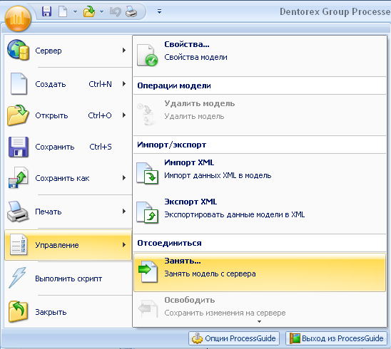Open the dropdown arrow next to open folder icon

pos(101,11)
